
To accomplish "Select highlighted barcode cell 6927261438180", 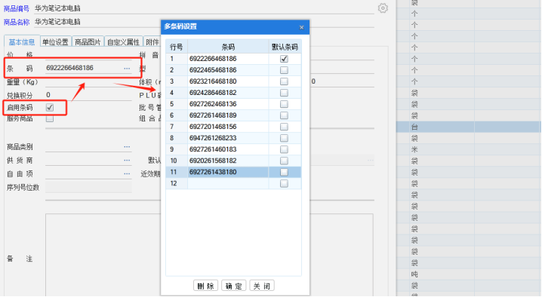I will [228, 172].
